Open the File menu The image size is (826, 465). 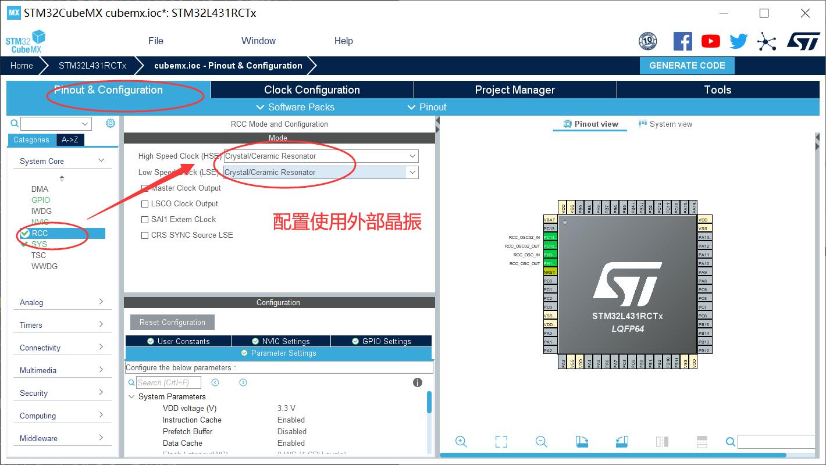tap(156, 41)
